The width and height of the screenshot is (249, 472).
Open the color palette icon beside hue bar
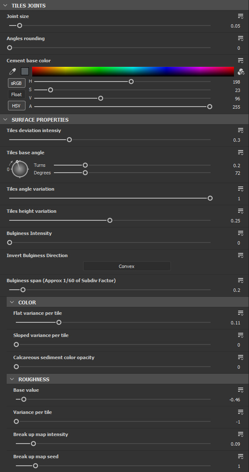click(x=241, y=71)
